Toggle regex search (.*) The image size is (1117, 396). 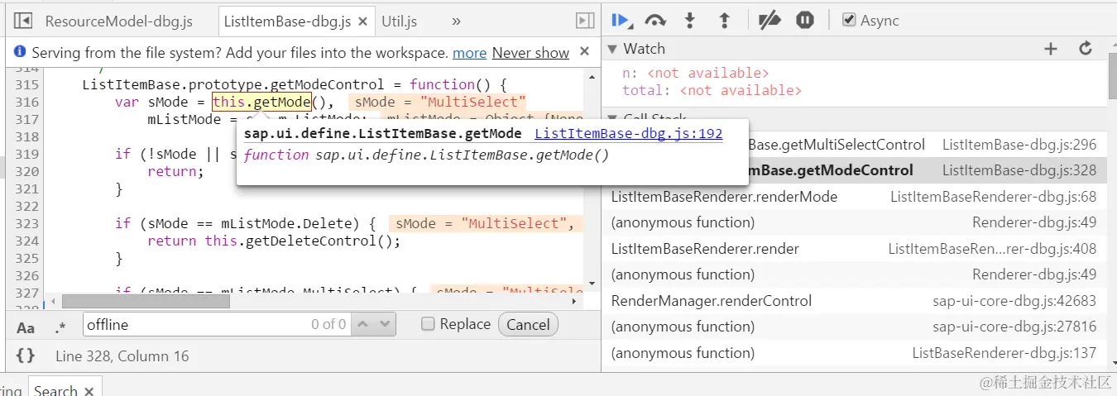[x=60, y=328]
